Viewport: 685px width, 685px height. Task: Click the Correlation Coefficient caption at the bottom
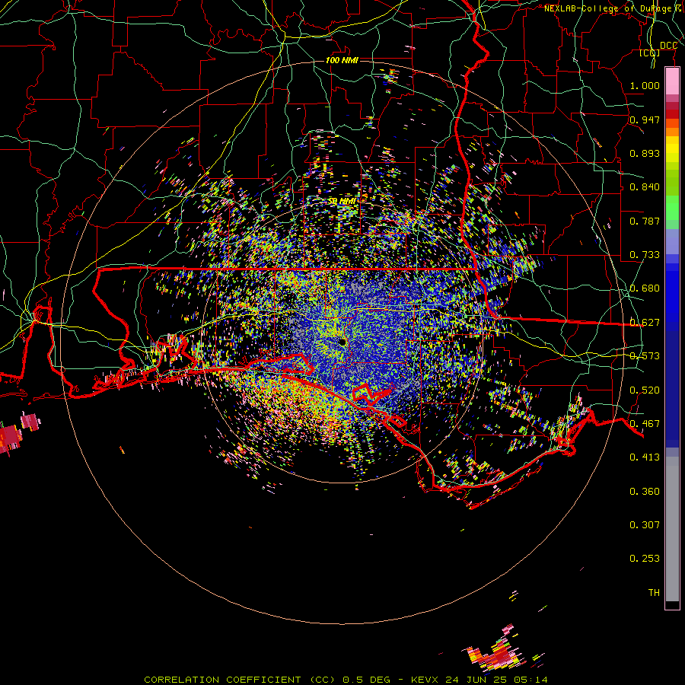pos(346,680)
